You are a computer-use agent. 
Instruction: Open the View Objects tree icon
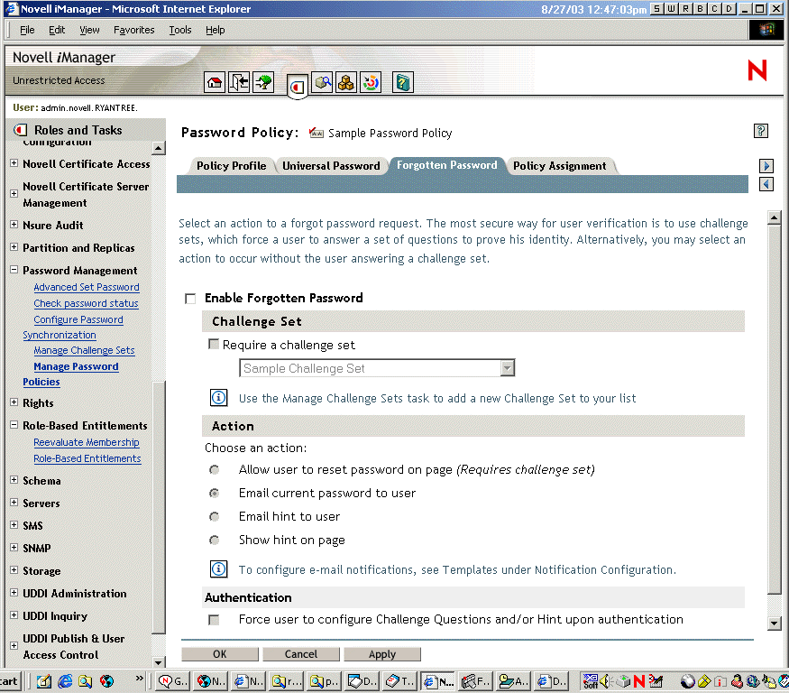pyautogui.click(x=264, y=81)
